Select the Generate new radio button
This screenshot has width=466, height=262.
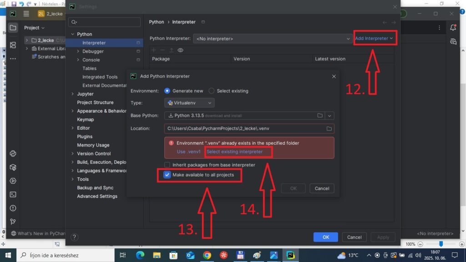coord(167,91)
